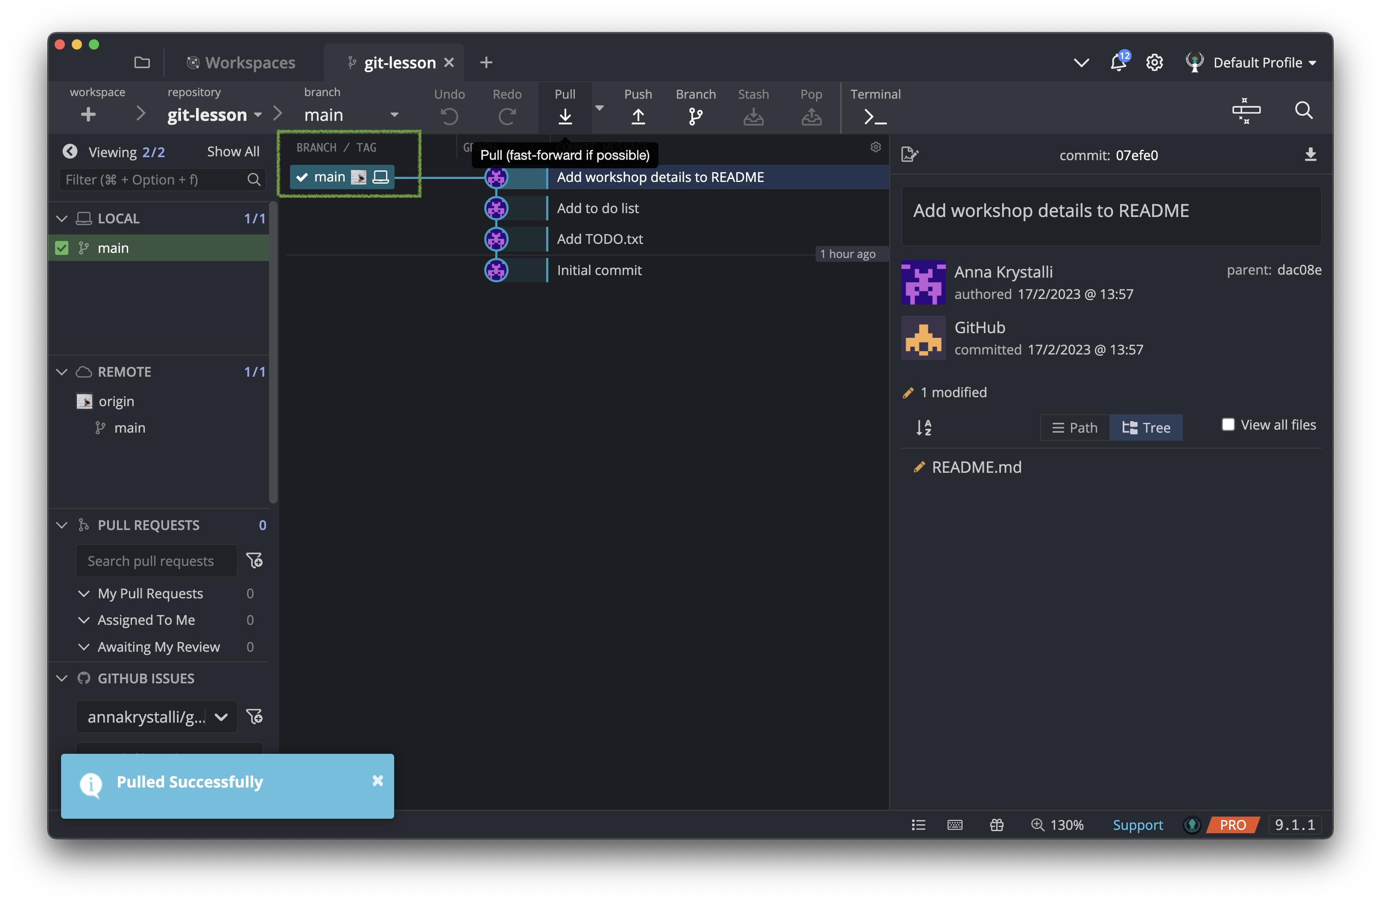The image size is (1381, 902).
Task: Toggle View all files checkbox
Action: [x=1228, y=424]
